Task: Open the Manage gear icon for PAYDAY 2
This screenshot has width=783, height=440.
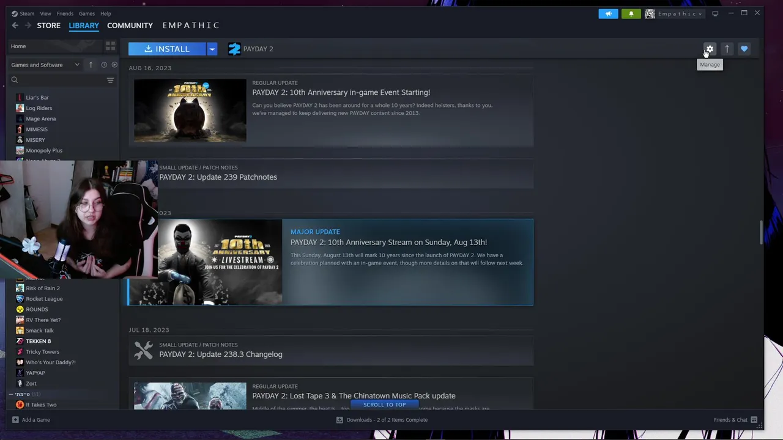Action: click(x=710, y=49)
